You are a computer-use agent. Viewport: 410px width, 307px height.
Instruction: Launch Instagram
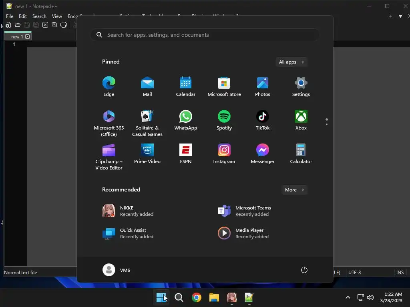pos(224,153)
